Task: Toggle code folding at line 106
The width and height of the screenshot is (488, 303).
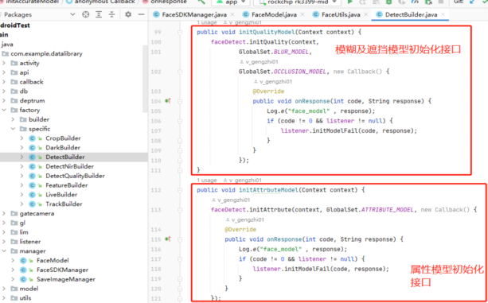Action: point(180,121)
